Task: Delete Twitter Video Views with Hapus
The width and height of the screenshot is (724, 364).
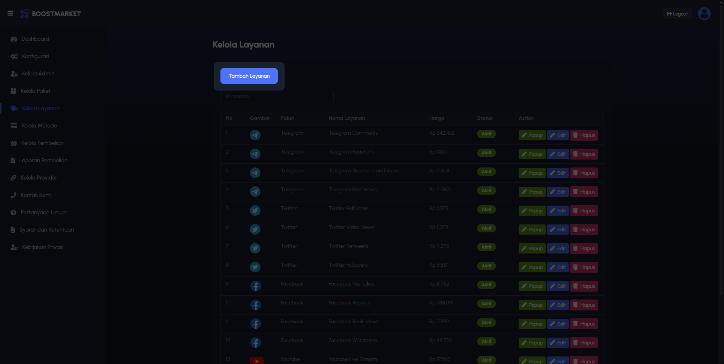Action: pyautogui.click(x=584, y=229)
